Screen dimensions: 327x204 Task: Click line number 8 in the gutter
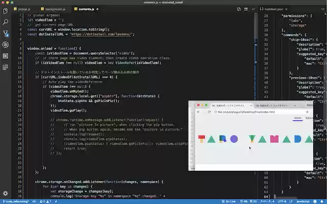click(x=20, y=48)
